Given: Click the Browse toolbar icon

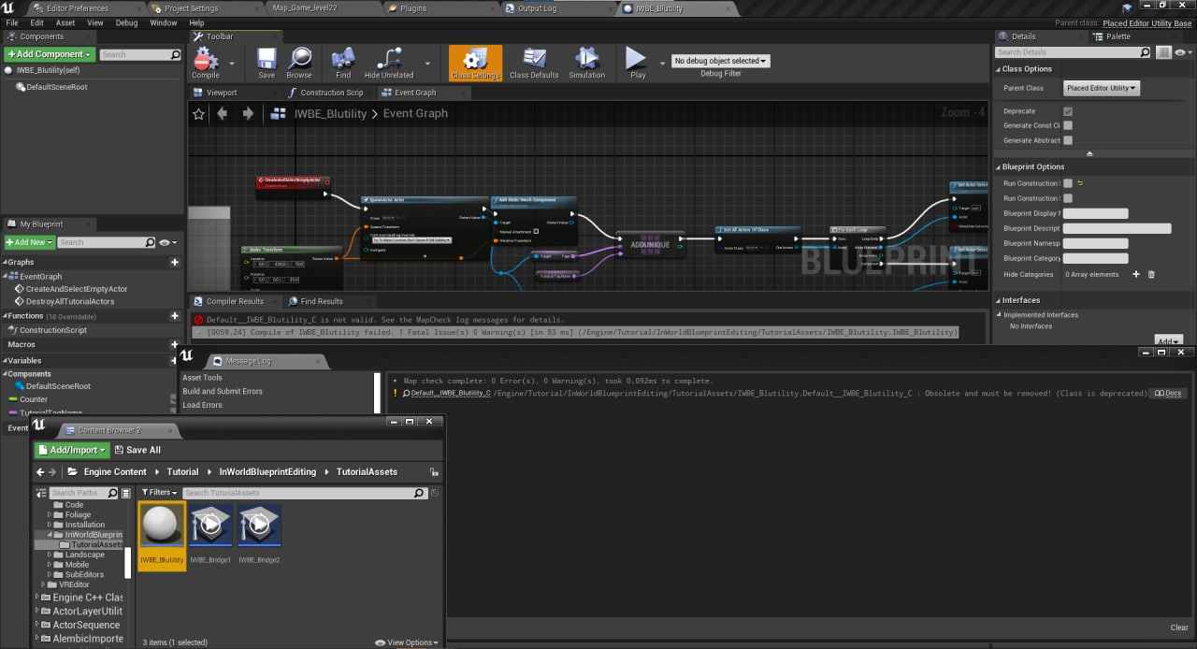Looking at the screenshot, I should (x=299, y=61).
